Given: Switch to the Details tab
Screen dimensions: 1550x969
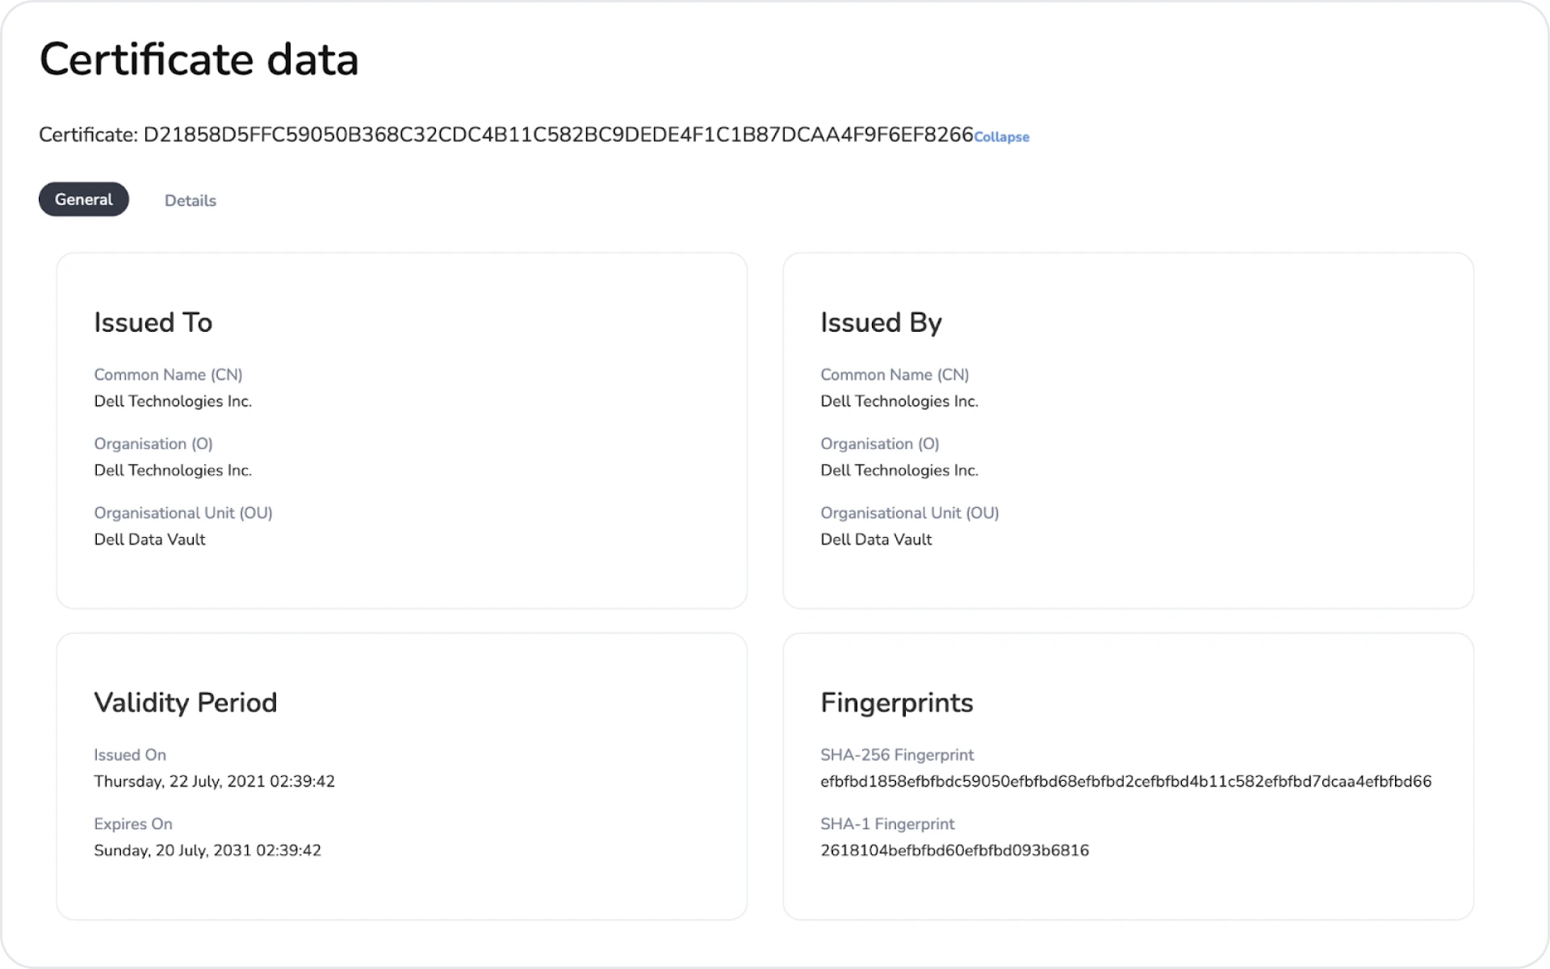Looking at the screenshot, I should [x=191, y=200].
